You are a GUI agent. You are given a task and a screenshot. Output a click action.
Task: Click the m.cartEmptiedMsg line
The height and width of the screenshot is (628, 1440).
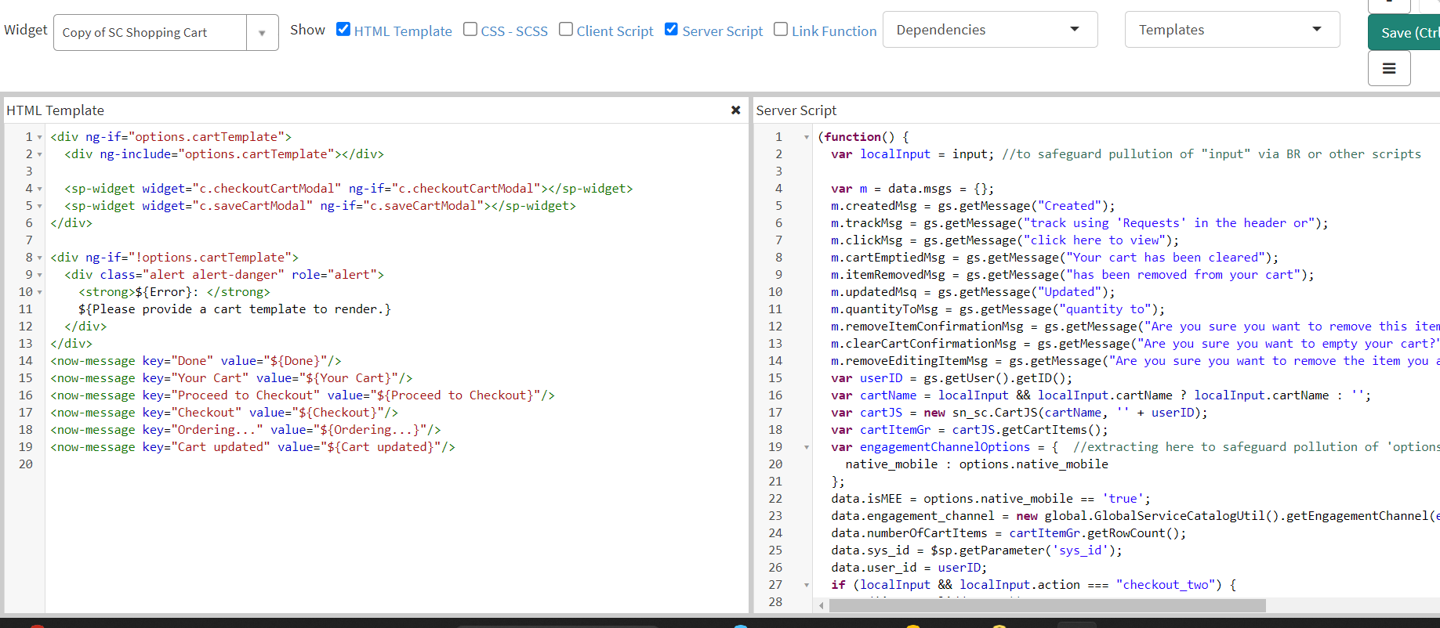click(x=1054, y=258)
